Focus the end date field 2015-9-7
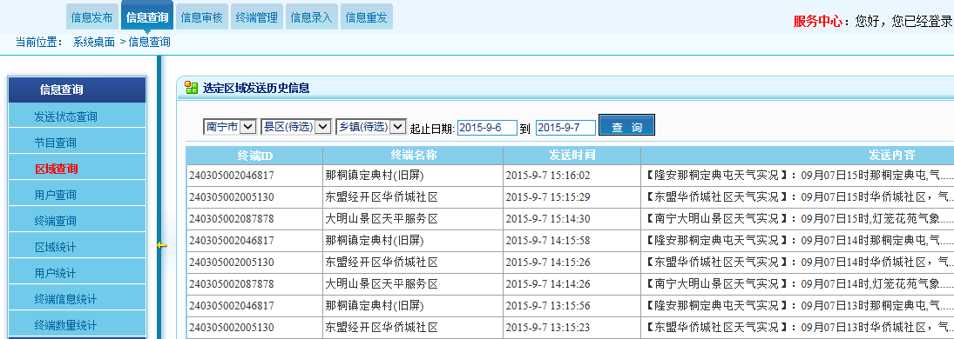 [x=565, y=128]
